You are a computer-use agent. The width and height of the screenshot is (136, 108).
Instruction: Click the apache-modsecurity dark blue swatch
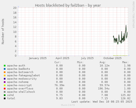coord(5,79)
